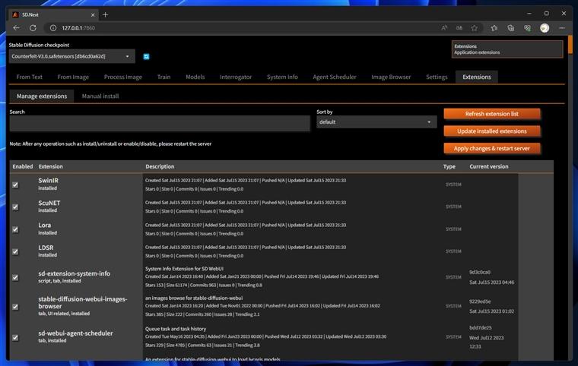Toggle sd-webui-agent-scheduler enabled checkbox
578x366 pixels.
15,337
